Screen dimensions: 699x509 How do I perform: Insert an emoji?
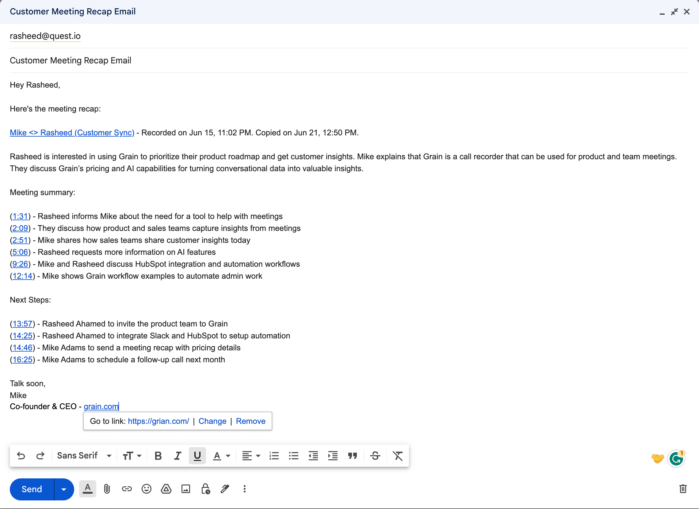147,489
